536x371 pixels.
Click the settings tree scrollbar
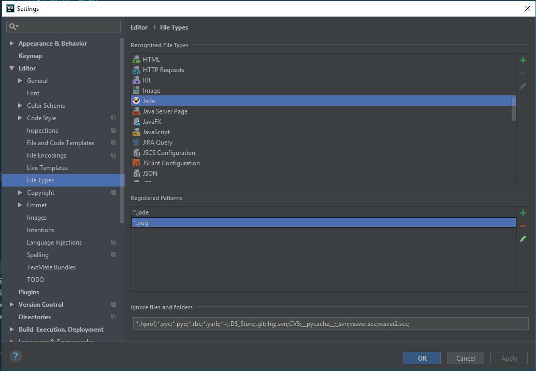pyautogui.click(x=122, y=130)
